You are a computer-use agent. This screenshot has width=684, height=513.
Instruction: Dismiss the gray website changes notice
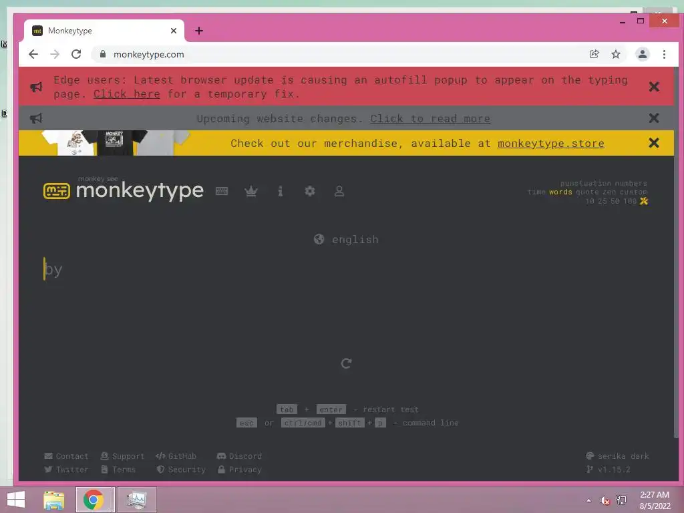tap(653, 118)
